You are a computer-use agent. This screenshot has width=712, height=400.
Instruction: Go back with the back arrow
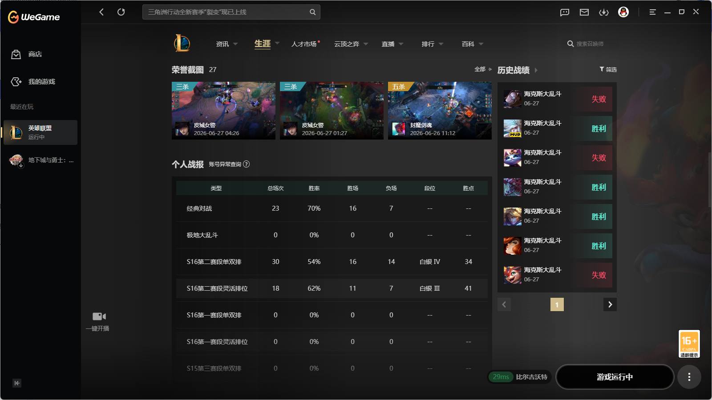(101, 12)
